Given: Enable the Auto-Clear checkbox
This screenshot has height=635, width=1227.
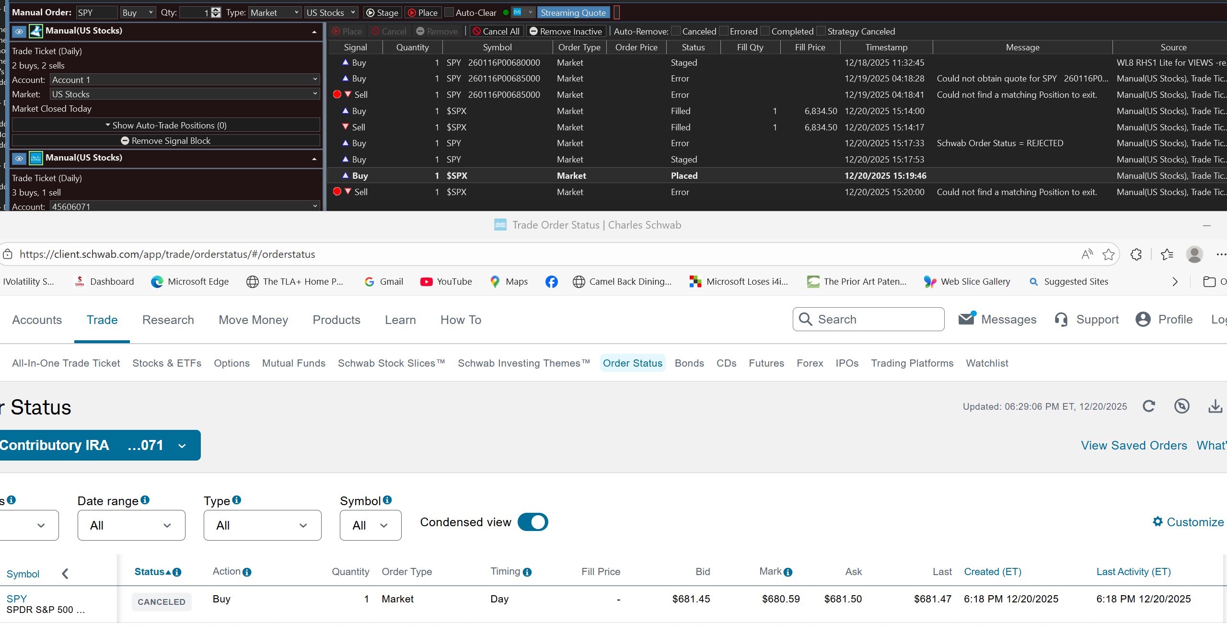Looking at the screenshot, I should tap(449, 12).
